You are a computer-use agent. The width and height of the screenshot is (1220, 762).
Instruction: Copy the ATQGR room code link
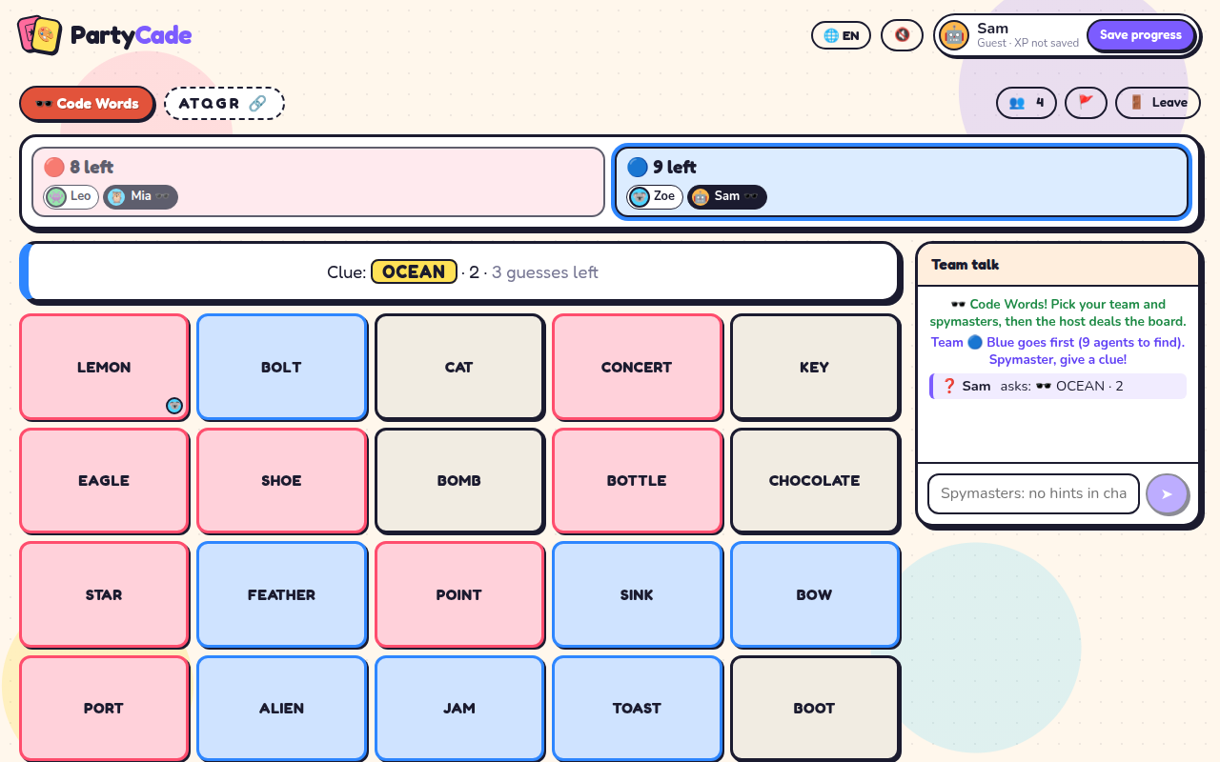224,103
